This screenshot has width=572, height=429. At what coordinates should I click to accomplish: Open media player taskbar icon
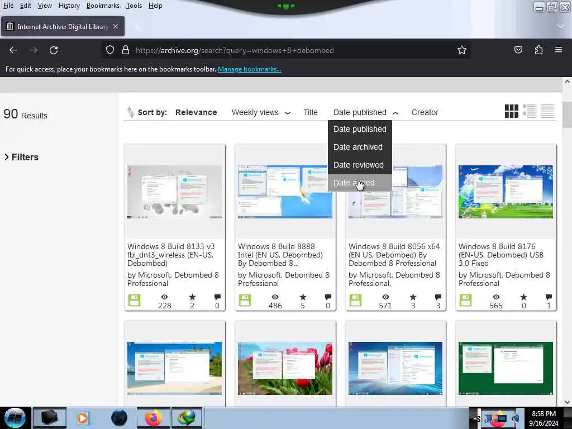[83, 418]
